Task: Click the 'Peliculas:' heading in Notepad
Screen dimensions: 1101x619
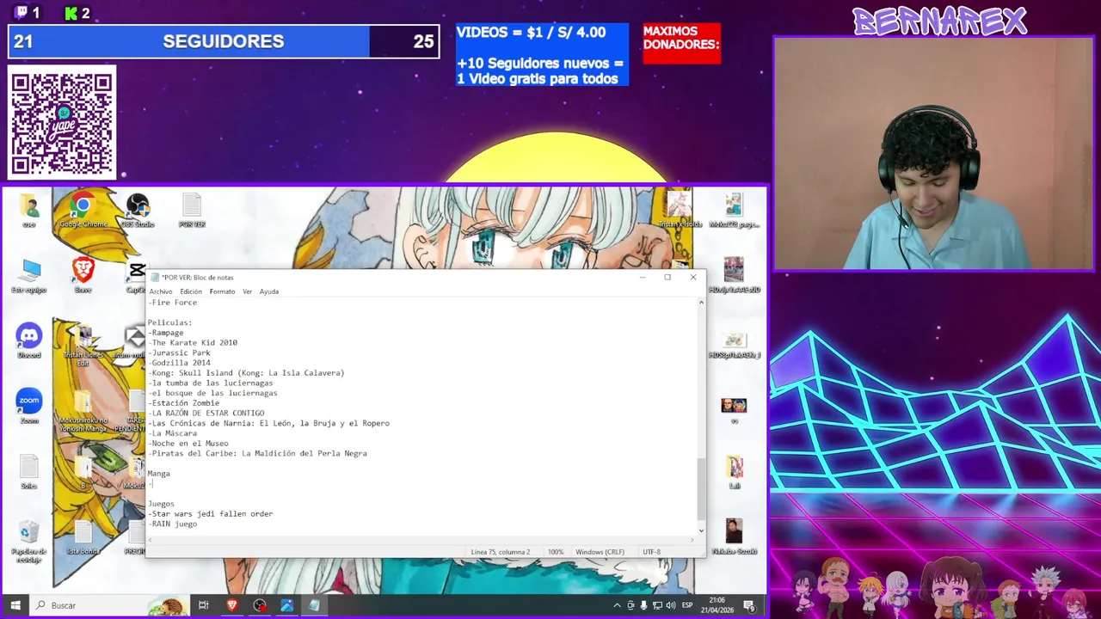Action: click(x=170, y=322)
